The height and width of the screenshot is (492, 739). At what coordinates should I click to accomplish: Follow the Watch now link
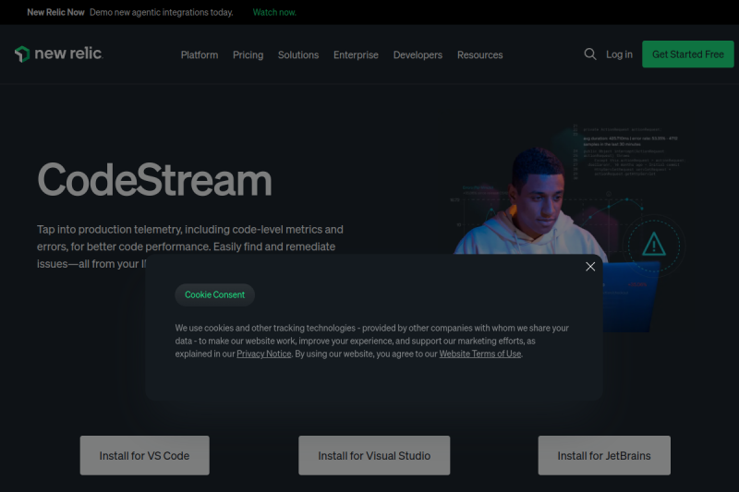274,12
